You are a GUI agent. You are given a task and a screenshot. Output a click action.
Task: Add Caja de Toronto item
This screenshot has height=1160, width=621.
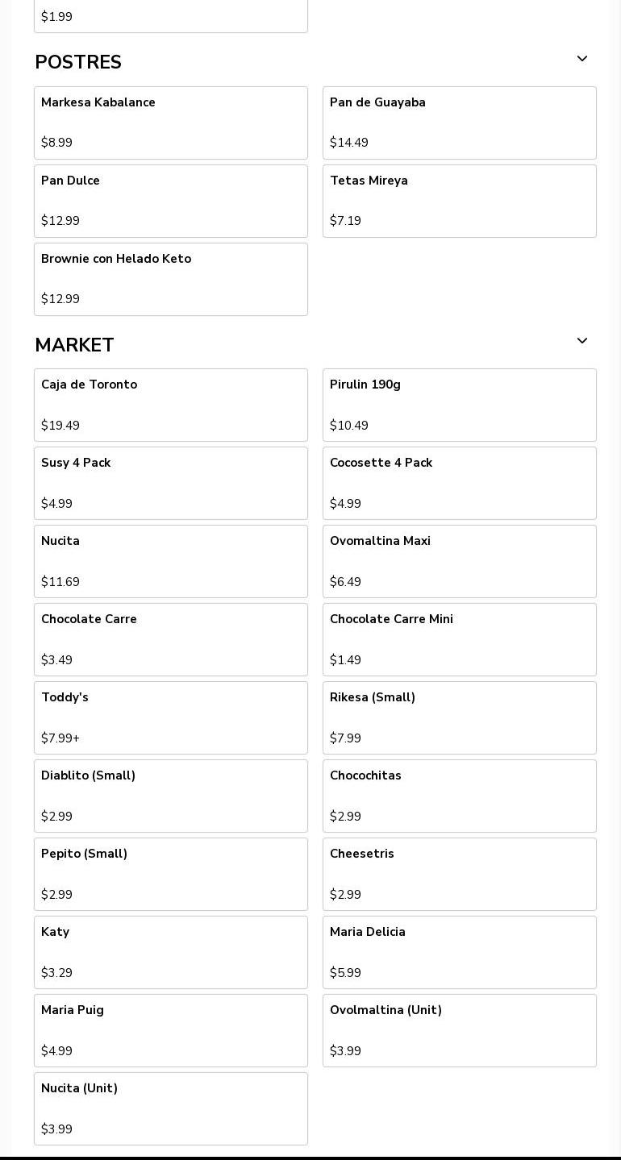point(170,405)
